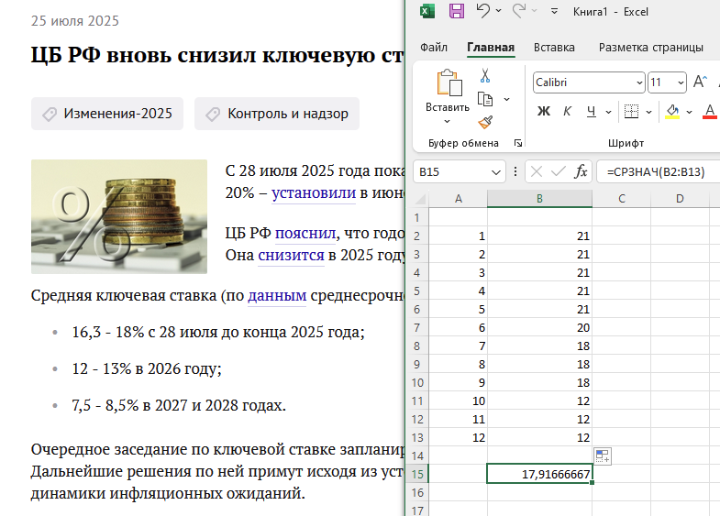
Task: Cancel formula entry with X icon
Action: click(x=536, y=172)
